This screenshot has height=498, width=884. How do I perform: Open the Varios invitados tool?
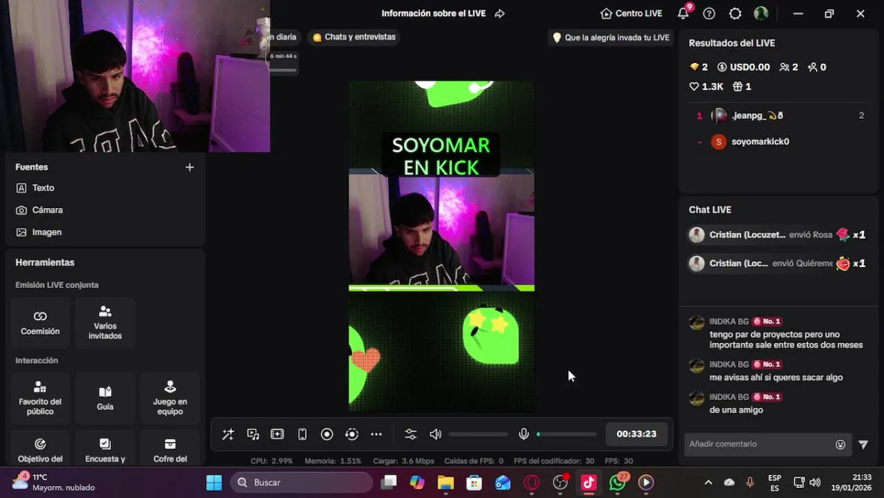coord(105,323)
